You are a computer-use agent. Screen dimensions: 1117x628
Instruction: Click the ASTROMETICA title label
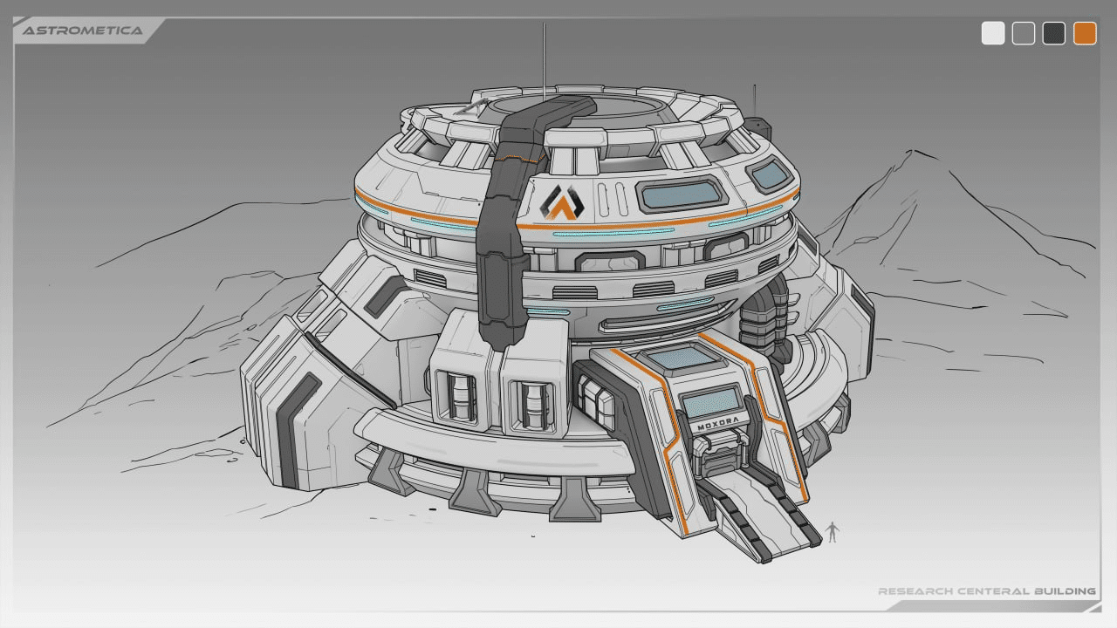(82, 31)
